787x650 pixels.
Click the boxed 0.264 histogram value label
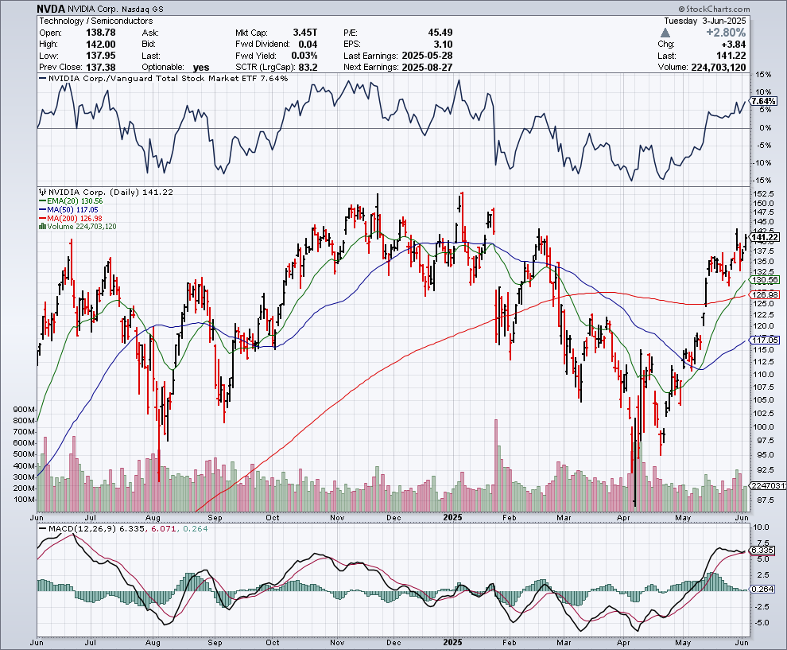point(763,590)
